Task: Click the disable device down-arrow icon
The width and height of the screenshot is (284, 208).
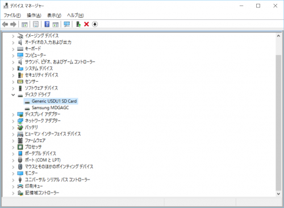Action: pyautogui.click(x=95, y=24)
